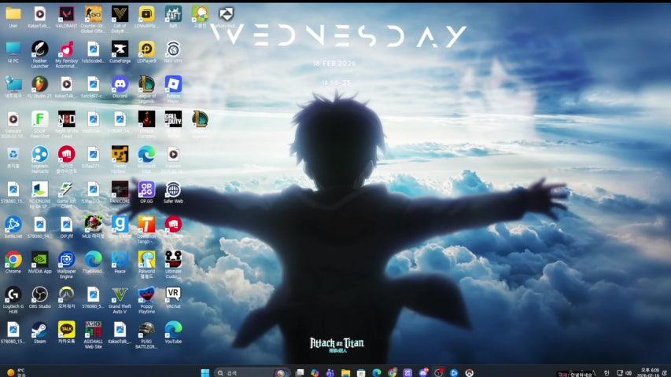Launch the Palworld shortcut
The height and width of the screenshot is (377, 671).
click(146, 265)
